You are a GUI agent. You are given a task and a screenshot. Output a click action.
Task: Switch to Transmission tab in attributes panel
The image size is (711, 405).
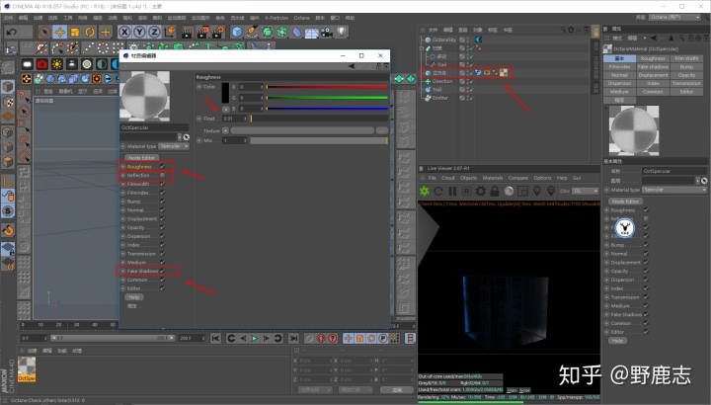(686, 83)
